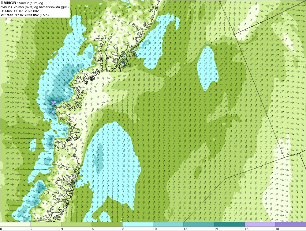Click the 10–12 m/s turquoise swatch
Image resolution: width=306 pixels, height=231 pixels.
(168, 224)
